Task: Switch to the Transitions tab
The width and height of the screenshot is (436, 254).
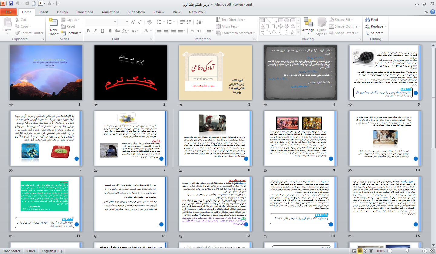Action: pos(84,12)
